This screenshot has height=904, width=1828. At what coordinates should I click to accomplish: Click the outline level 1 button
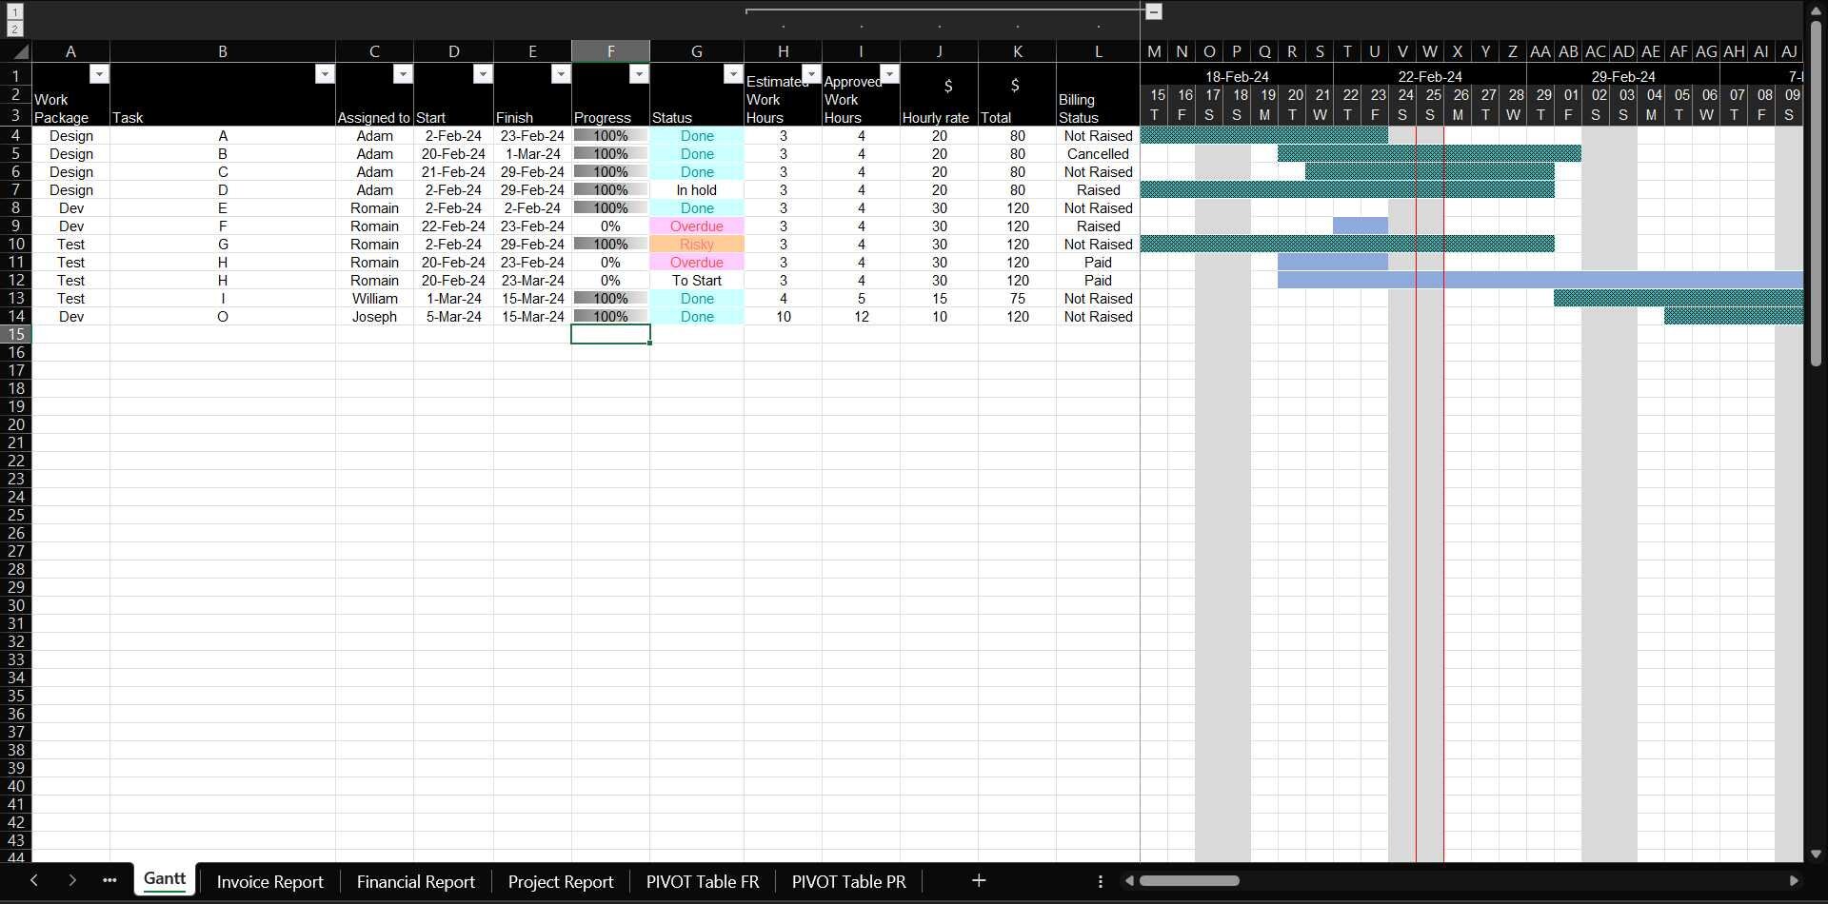click(x=15, y=11)
